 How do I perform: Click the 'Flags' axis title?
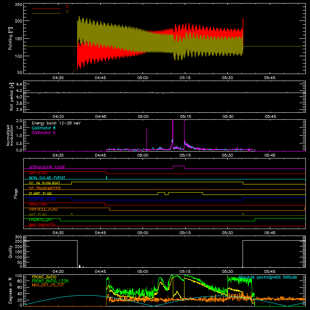click(15, 193)
